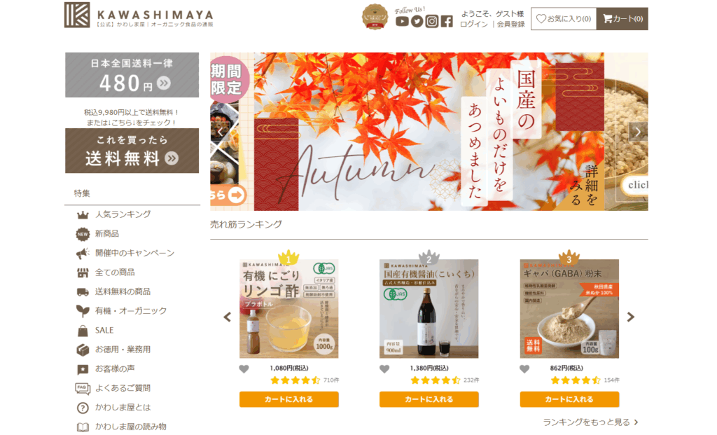
Task: Open the 新商品 sidebar item
Action: pyautogui.click(x=106, y=234)
